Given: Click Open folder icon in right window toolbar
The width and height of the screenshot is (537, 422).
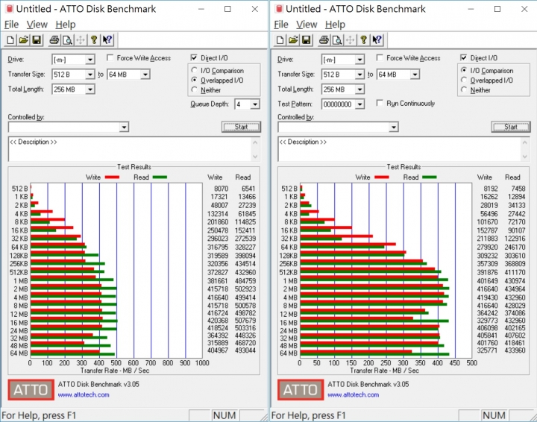Looking at the screenshot, I should [293, 40].
